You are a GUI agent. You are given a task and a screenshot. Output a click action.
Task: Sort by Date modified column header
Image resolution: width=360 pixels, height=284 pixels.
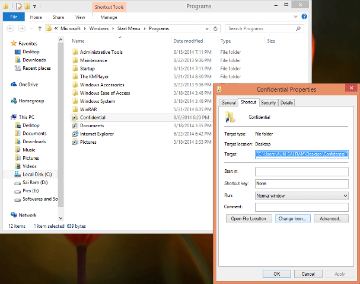[x=188, y=41]
